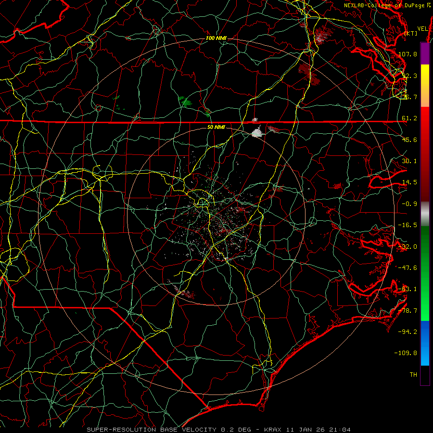Click the VEL legend heading
The height and width of the screenshot is (433, 433).
[422, 29]
